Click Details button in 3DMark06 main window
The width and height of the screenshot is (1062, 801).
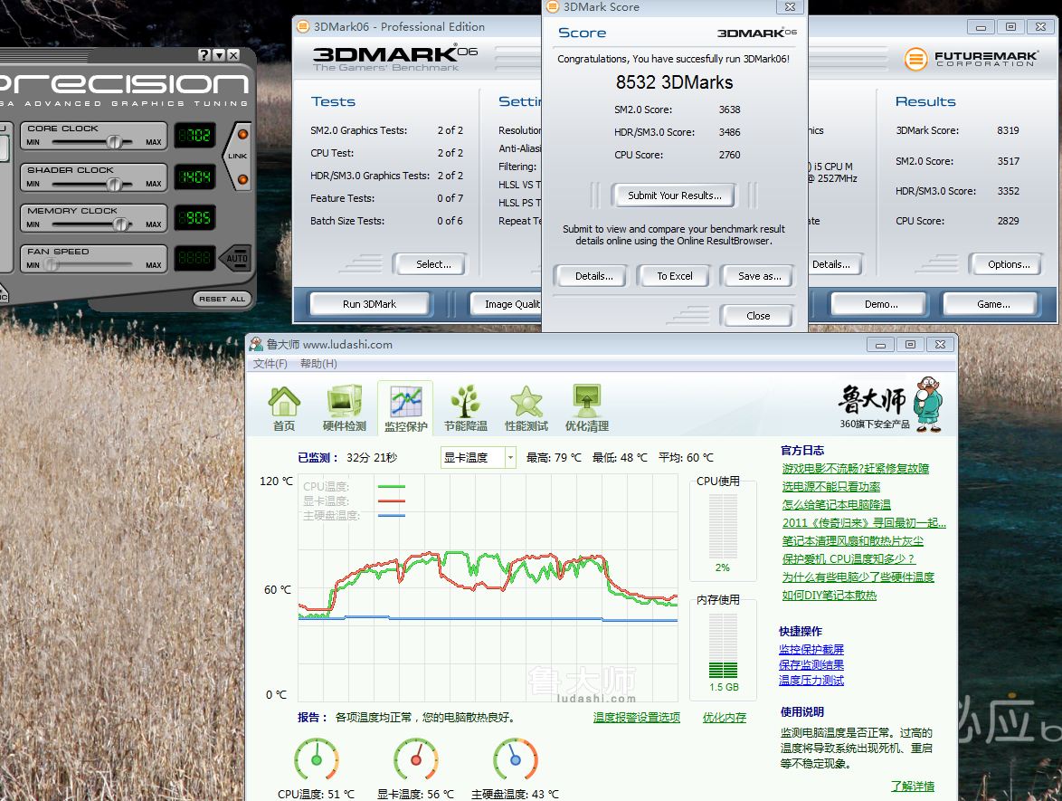point(835,264)
